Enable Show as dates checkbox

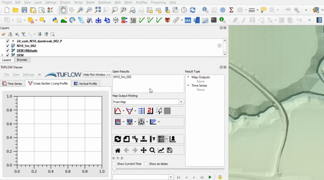[146, 164]
